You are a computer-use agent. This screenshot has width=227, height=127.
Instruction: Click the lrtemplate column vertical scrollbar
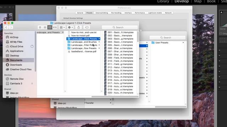point(138,37)
